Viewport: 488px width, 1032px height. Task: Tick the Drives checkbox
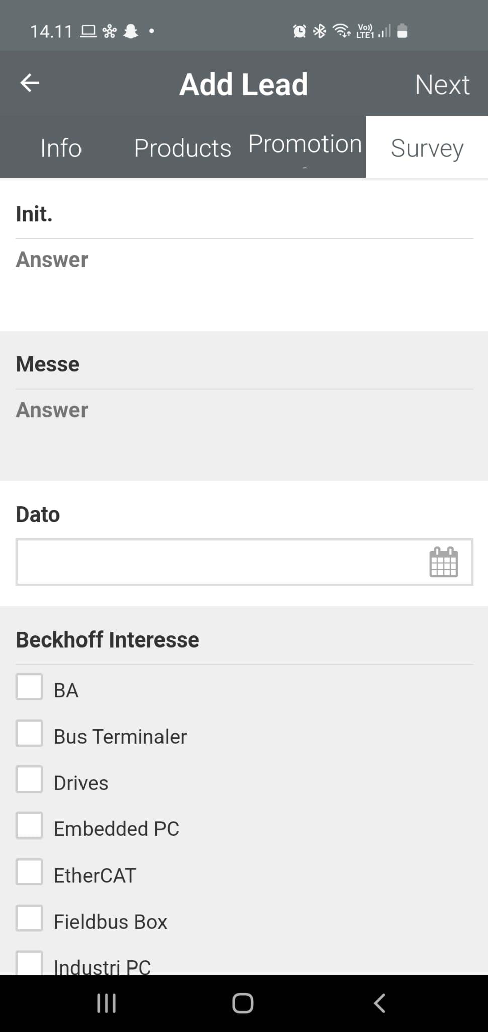pos(29,780)
